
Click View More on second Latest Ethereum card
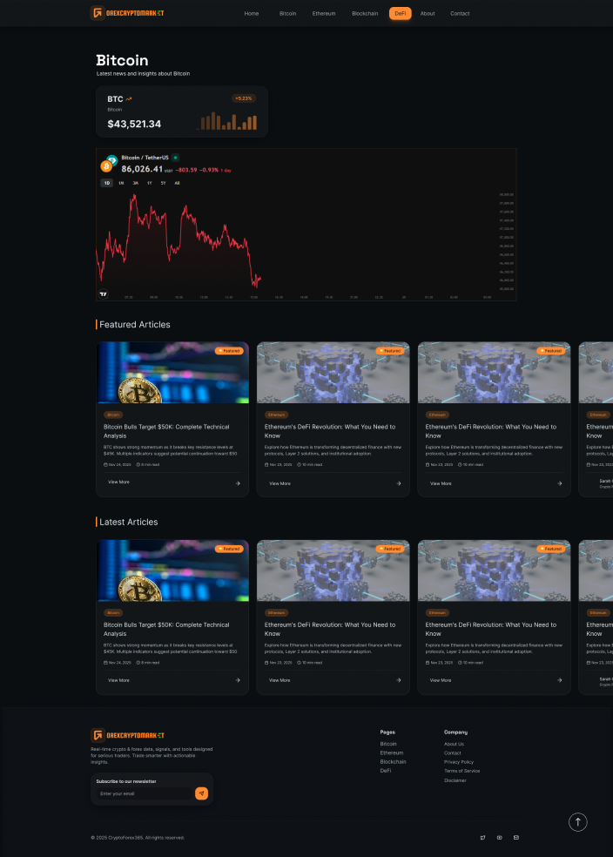[280, 680]
